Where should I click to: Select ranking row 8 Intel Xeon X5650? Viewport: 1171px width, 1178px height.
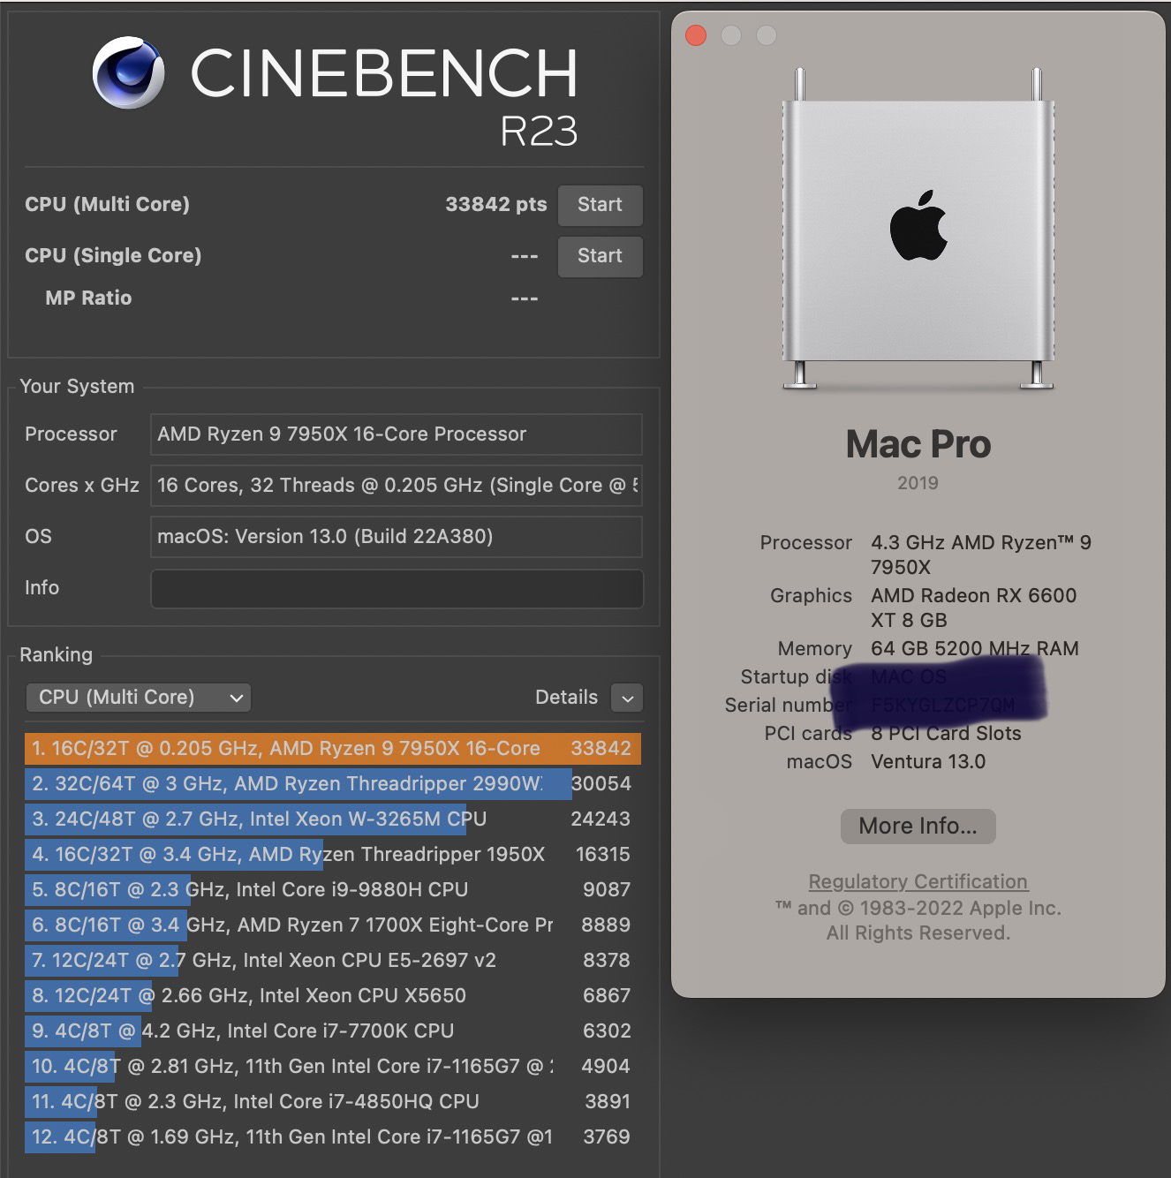coord(333,996)
